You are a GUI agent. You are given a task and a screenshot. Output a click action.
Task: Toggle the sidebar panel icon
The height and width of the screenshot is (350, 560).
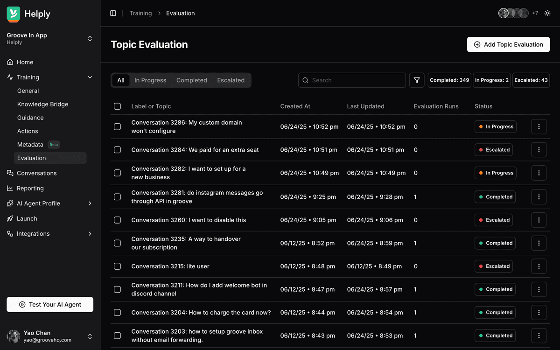coord(113,13)
